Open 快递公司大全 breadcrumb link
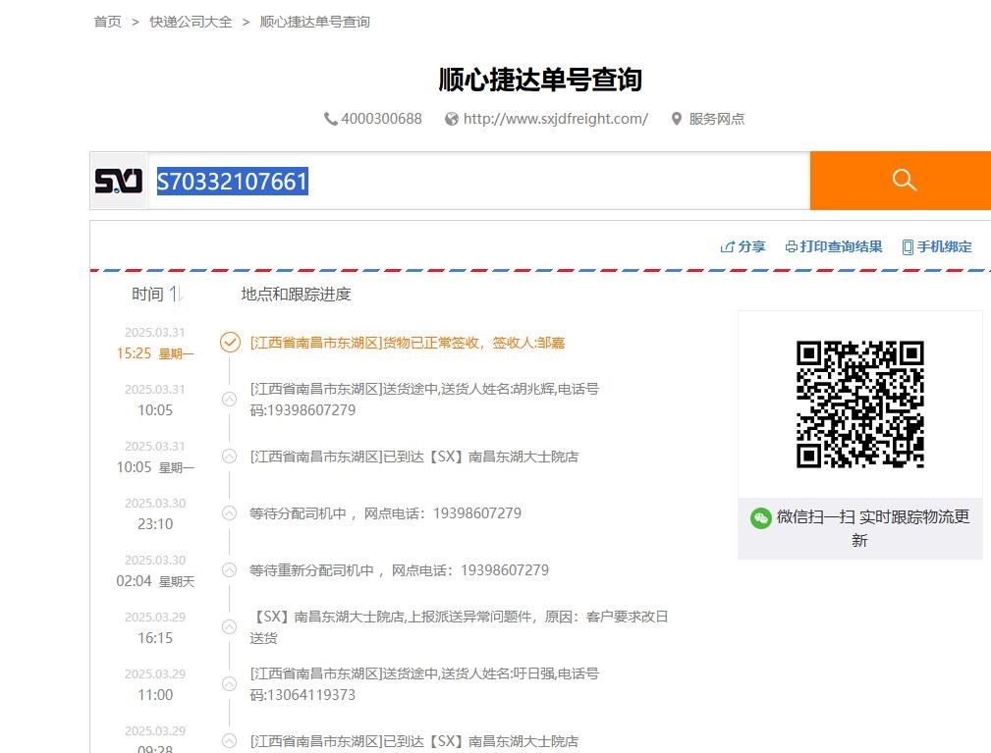 click(x=191, y=22)
